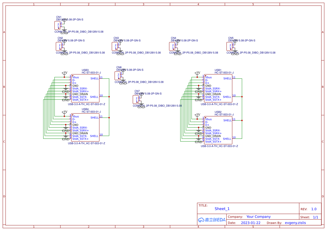
Task: Click the date 2023-01-22
Action: pos(251,223)
